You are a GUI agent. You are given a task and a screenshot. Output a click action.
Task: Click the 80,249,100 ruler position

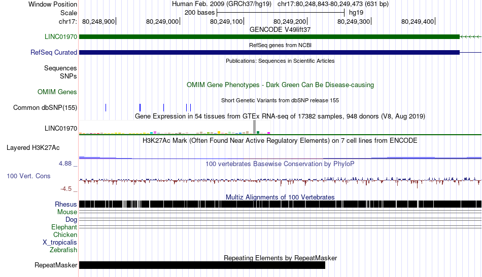click(226, 21)
